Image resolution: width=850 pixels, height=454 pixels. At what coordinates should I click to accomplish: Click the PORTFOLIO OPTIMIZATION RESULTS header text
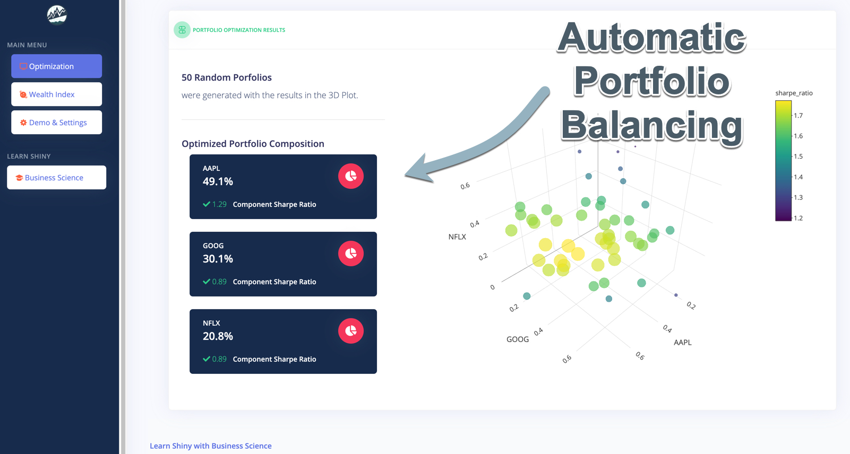(239, 30)
